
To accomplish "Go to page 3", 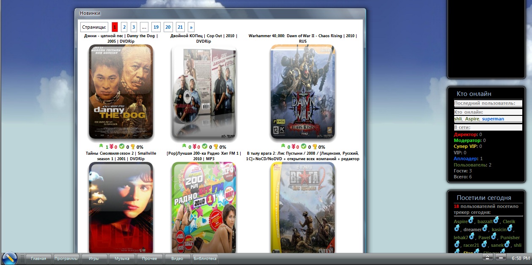I will pyautogui.click(x=134, y=27).
